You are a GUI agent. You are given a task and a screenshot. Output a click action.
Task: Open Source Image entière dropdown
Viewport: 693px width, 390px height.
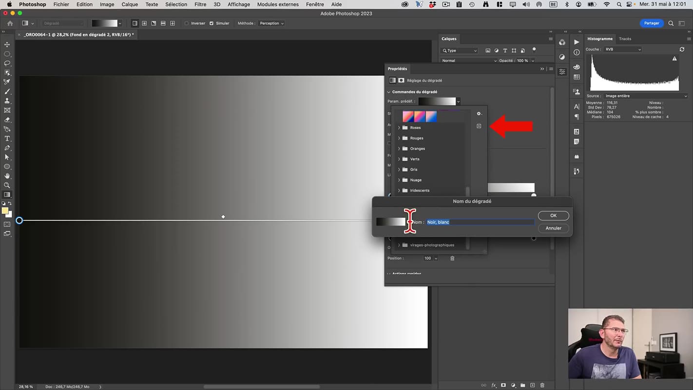tap(646, 96)
